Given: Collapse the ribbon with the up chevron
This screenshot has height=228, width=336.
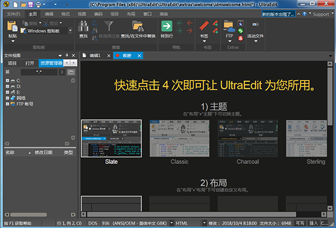Looking at the screenshot, I should pyautogui.click(x=299, y=14).
